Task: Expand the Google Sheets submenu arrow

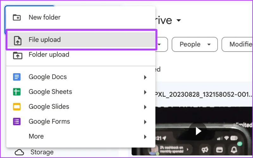Action: pos(145,92)
